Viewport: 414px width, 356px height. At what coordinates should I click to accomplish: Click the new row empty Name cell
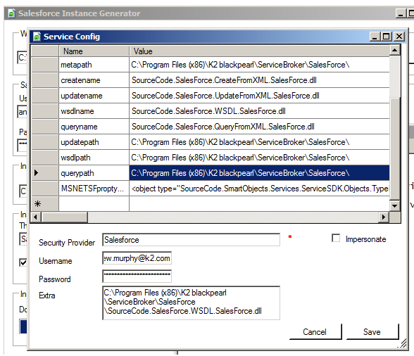tap(94, 204)
